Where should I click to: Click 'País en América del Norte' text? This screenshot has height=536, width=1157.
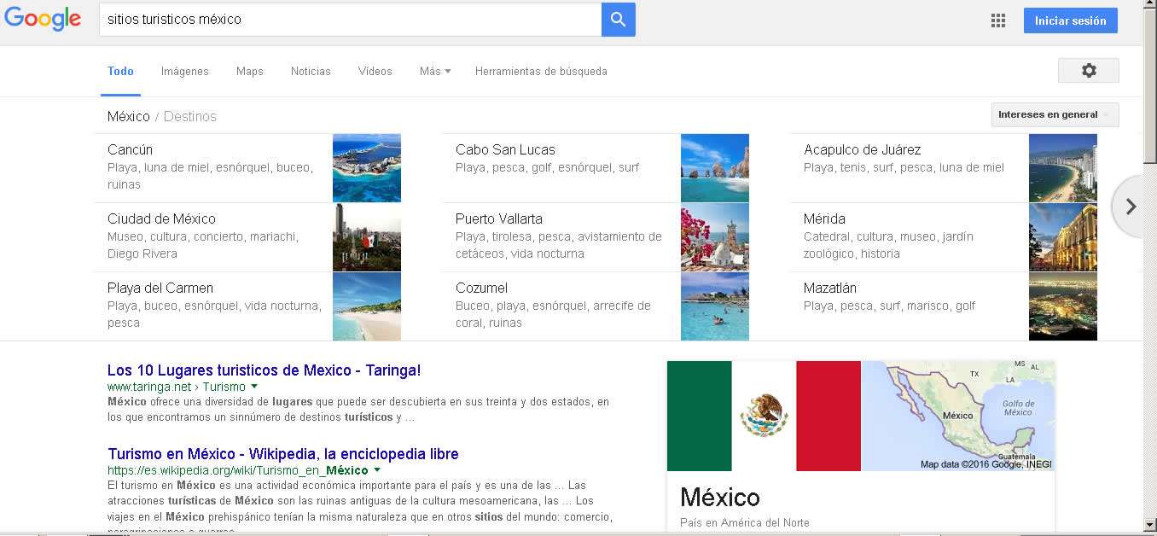(x=744, y=522)
